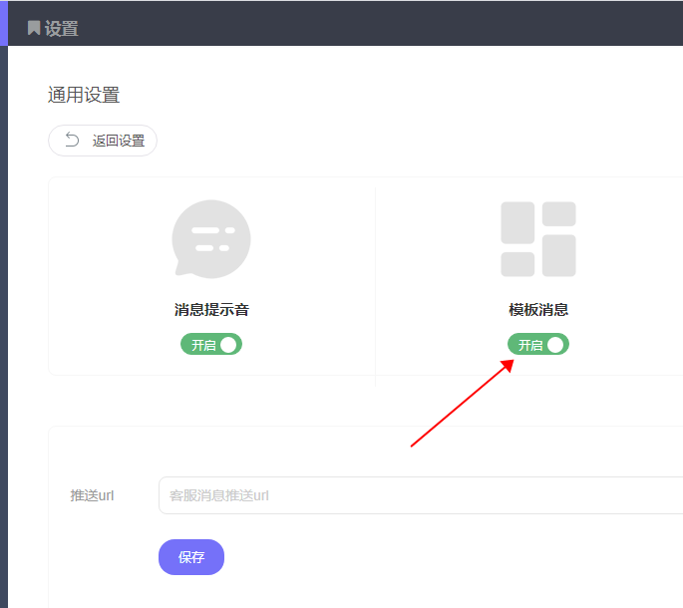The height and width of the screenshot is (608, 683).
Task: Click the 模板消息 grid layout icon
Action: pos(538,239)
